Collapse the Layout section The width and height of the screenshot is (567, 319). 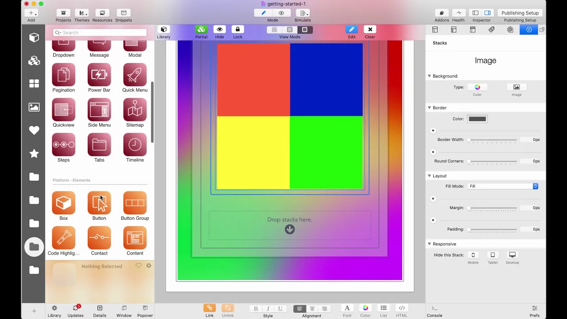pos(429,176)
